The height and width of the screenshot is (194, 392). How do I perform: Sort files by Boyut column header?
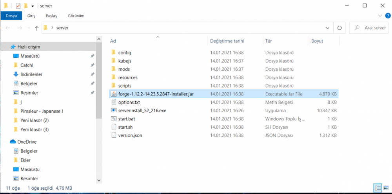click(x=317, y=41)
